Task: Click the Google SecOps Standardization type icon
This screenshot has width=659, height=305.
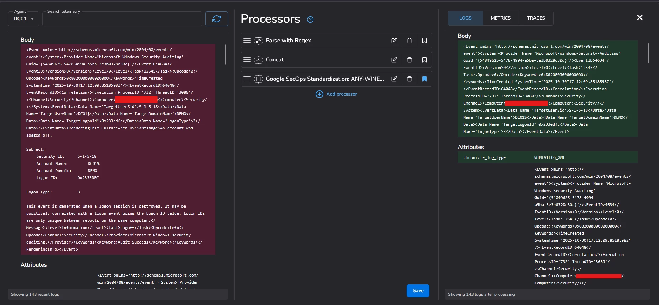Action: (x=258, y=79)
